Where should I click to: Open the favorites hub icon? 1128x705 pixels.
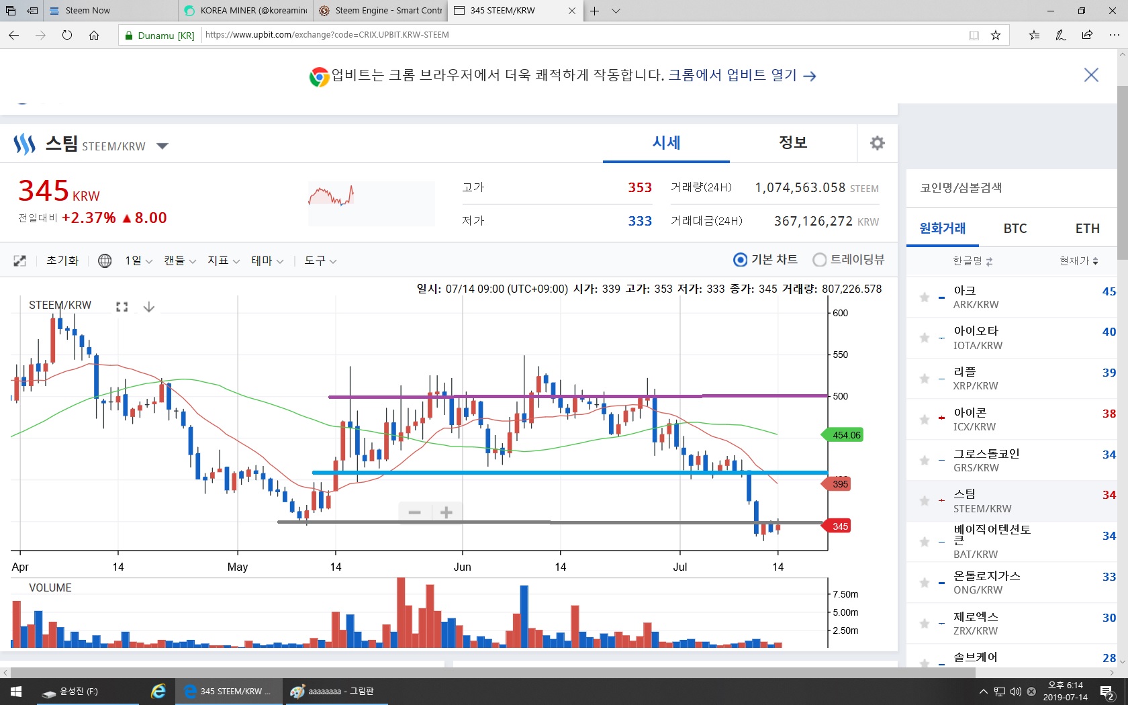1034,35
